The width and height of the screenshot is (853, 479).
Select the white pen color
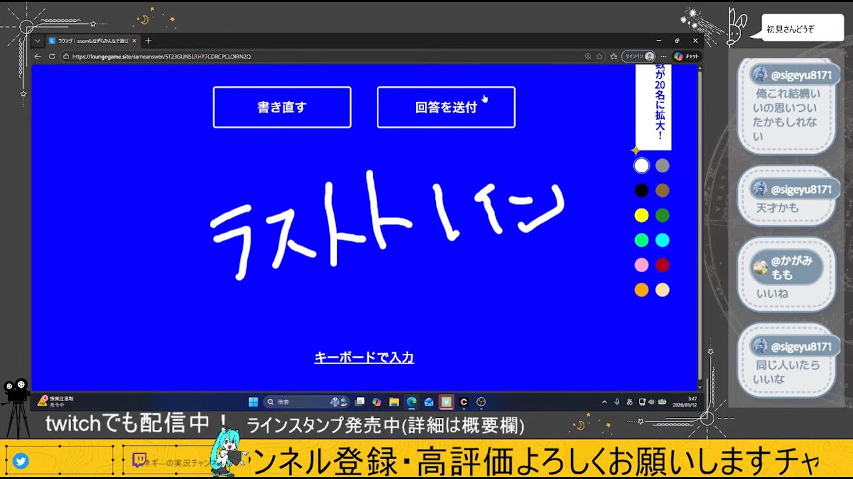point(641,166)
